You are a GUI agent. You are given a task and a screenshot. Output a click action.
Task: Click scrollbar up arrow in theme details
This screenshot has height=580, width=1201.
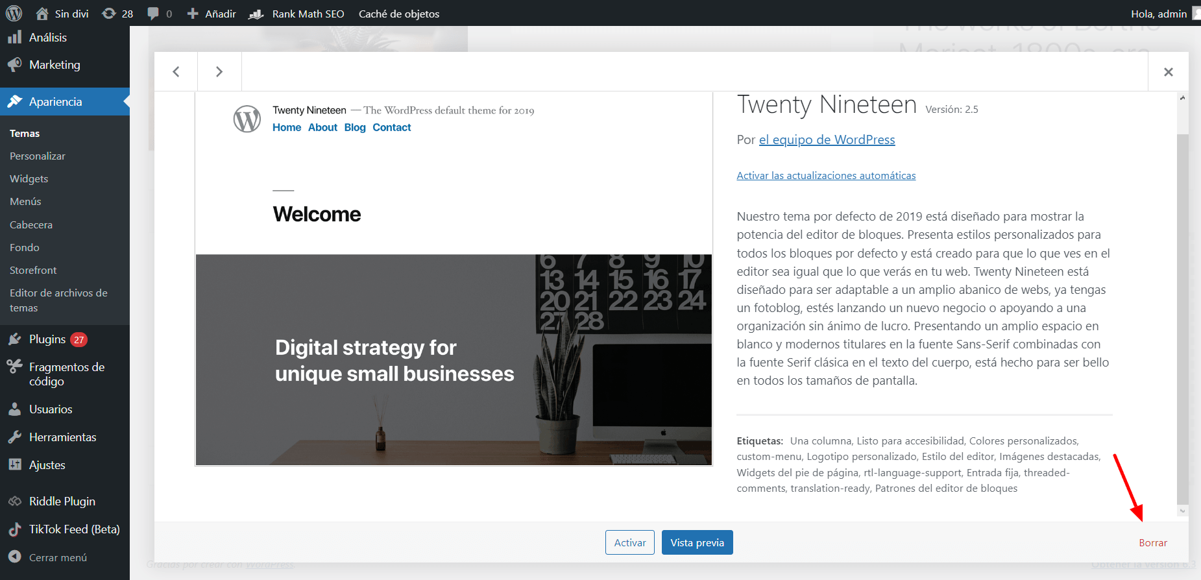point(1183,98)
